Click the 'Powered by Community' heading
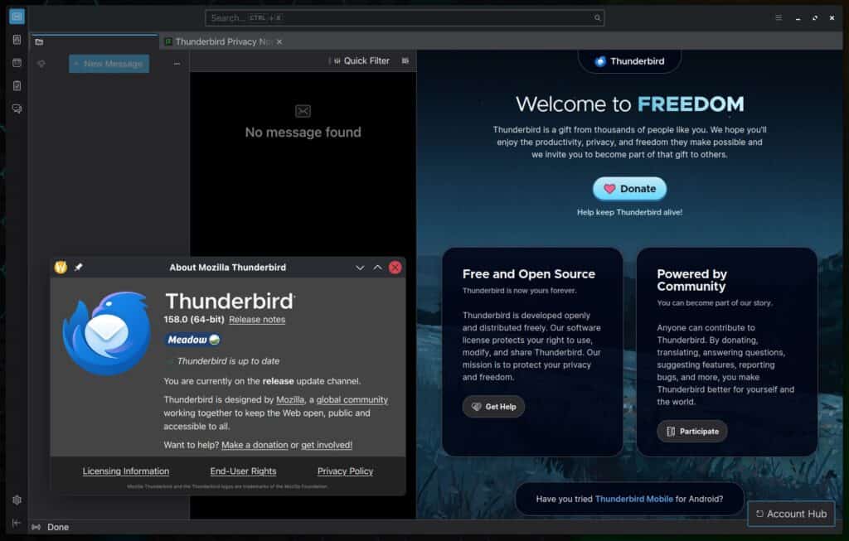This screenshot has width=849, height=541. pos(691,280)
